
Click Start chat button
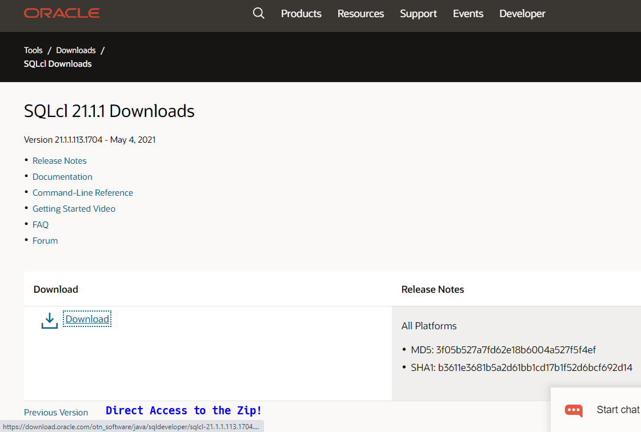(x=596, y=410)
